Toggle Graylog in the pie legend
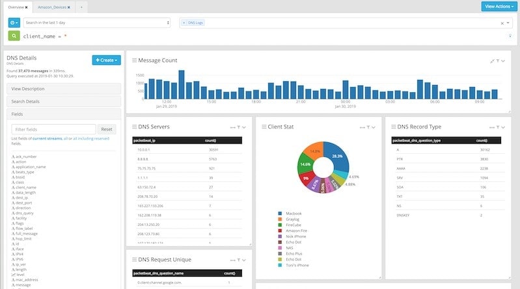Viewport: 520px width, 289px height. click(x=288, y=219)
